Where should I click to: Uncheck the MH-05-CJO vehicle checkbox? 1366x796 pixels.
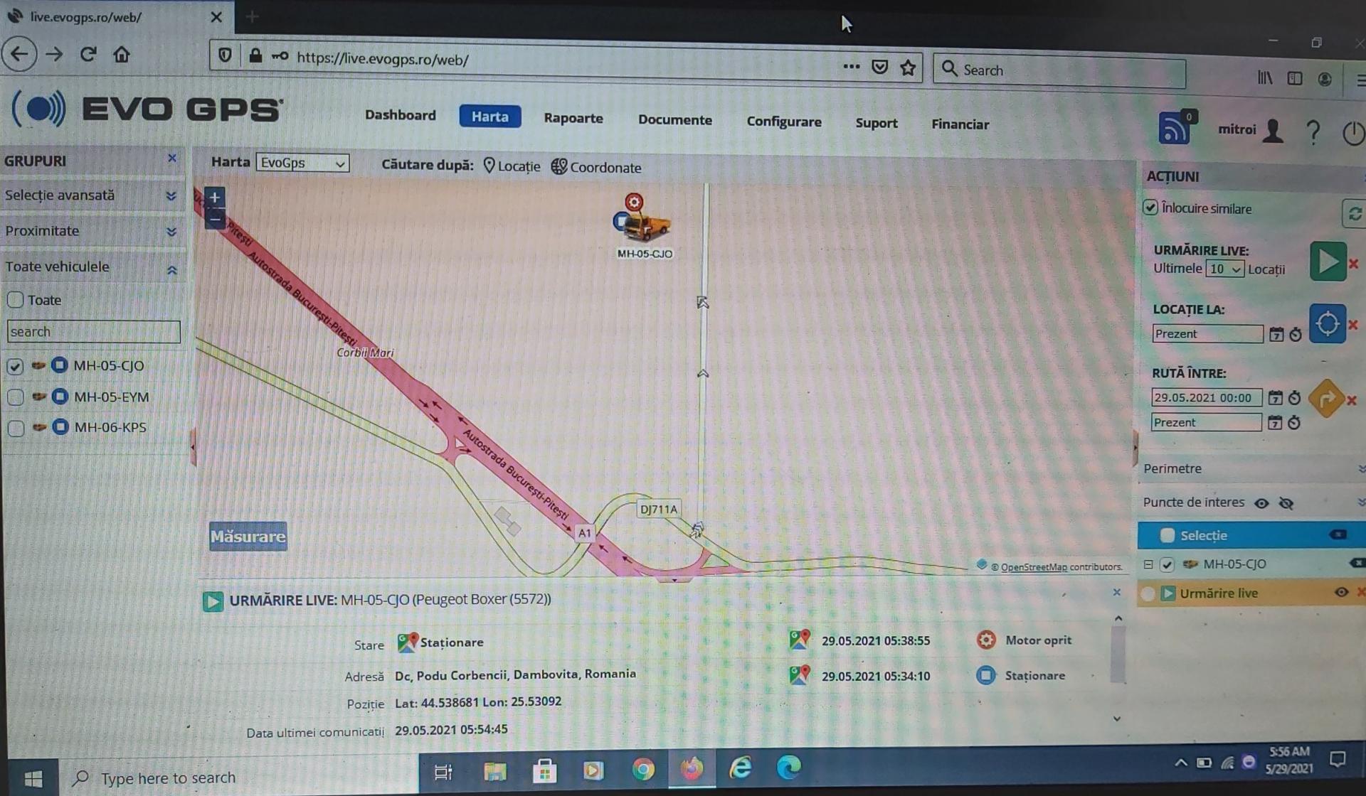tap(15, 366)
